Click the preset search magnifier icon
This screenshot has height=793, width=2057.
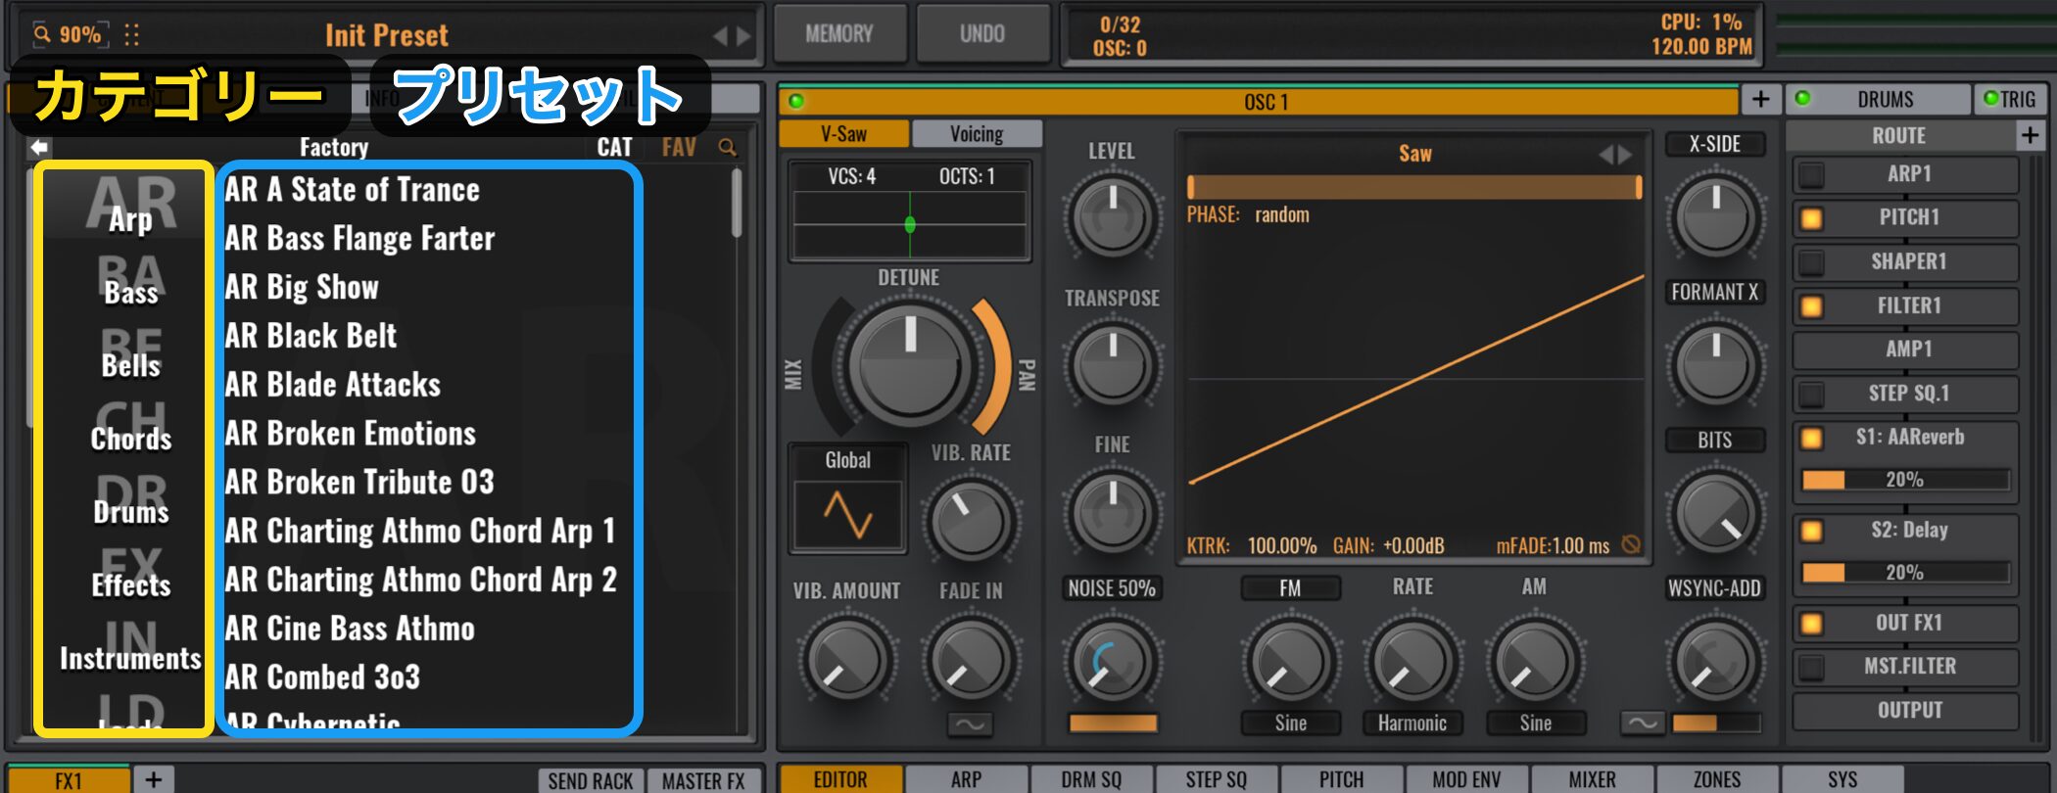(x=727, y=147)
